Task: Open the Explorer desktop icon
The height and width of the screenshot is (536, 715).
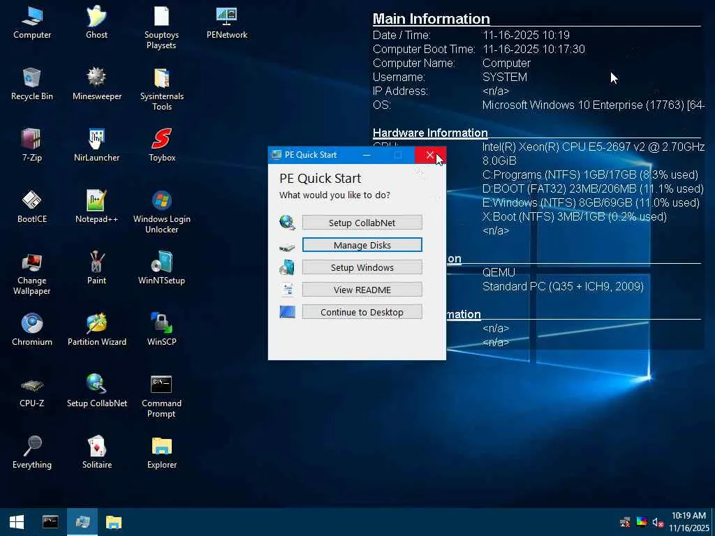Action: (x=161, y=453)
